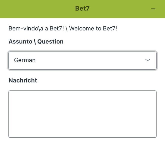165x151 pixels.
Task: Click the Nachricht field label
Action: point(23,80)
